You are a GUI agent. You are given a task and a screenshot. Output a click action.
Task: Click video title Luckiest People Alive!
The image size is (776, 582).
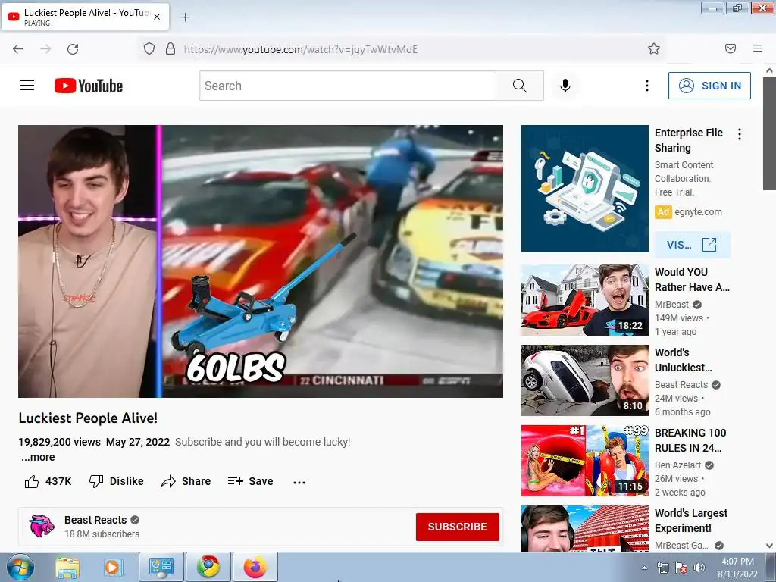click(x=88, y=418)
